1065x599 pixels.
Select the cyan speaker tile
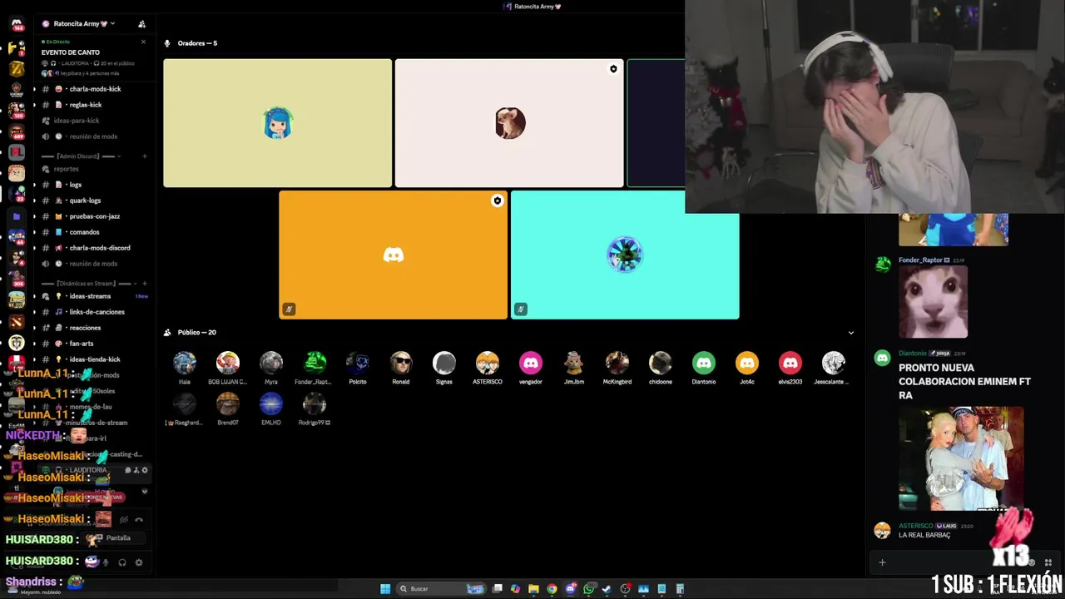[x=625, y=255]
